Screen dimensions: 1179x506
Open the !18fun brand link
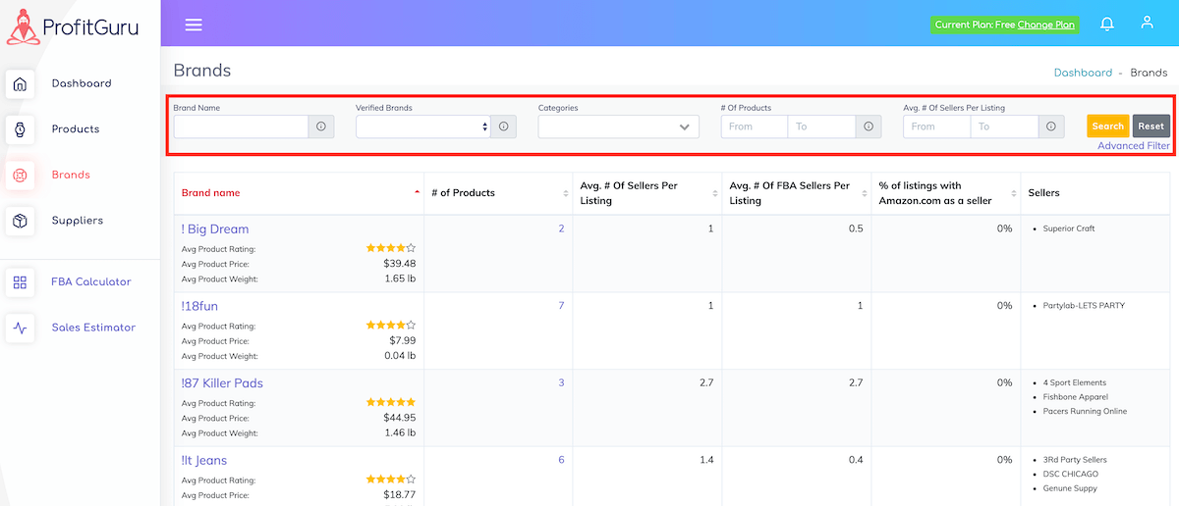(199, 306)
